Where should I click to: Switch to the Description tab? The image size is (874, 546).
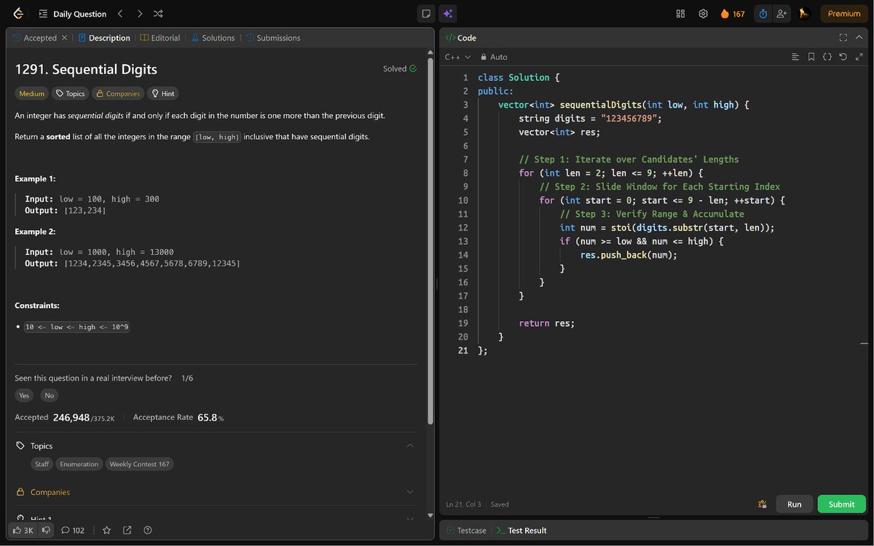[104, 38]
